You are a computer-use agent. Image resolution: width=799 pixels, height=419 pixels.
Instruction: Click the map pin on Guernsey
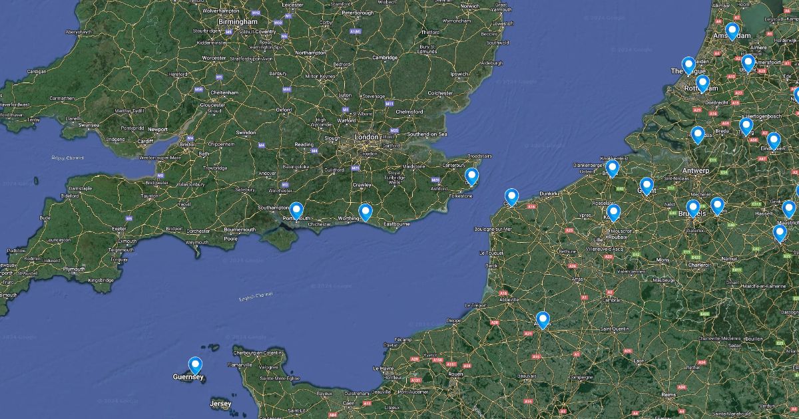point(195,366)
